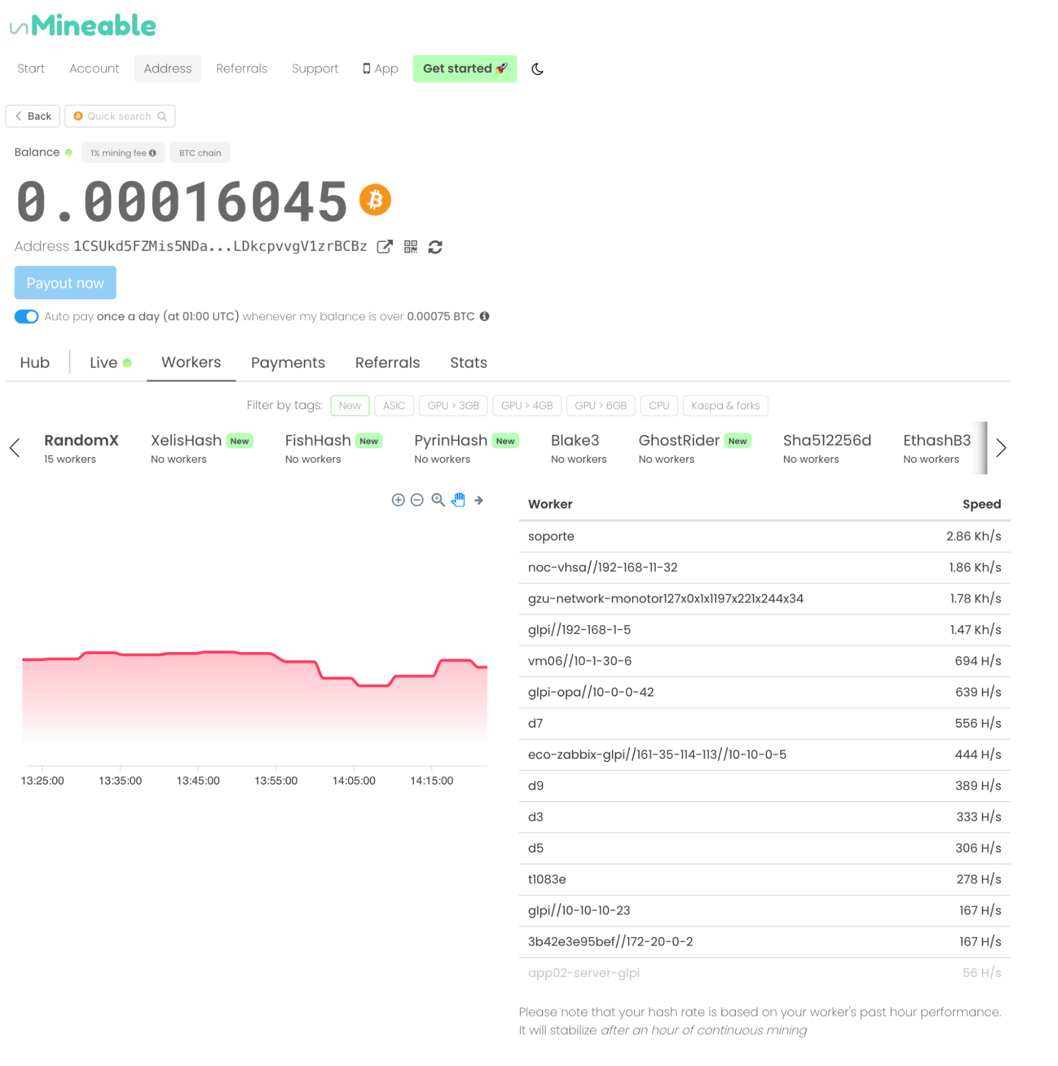Open address in external explorer icon

coord(384,247)
